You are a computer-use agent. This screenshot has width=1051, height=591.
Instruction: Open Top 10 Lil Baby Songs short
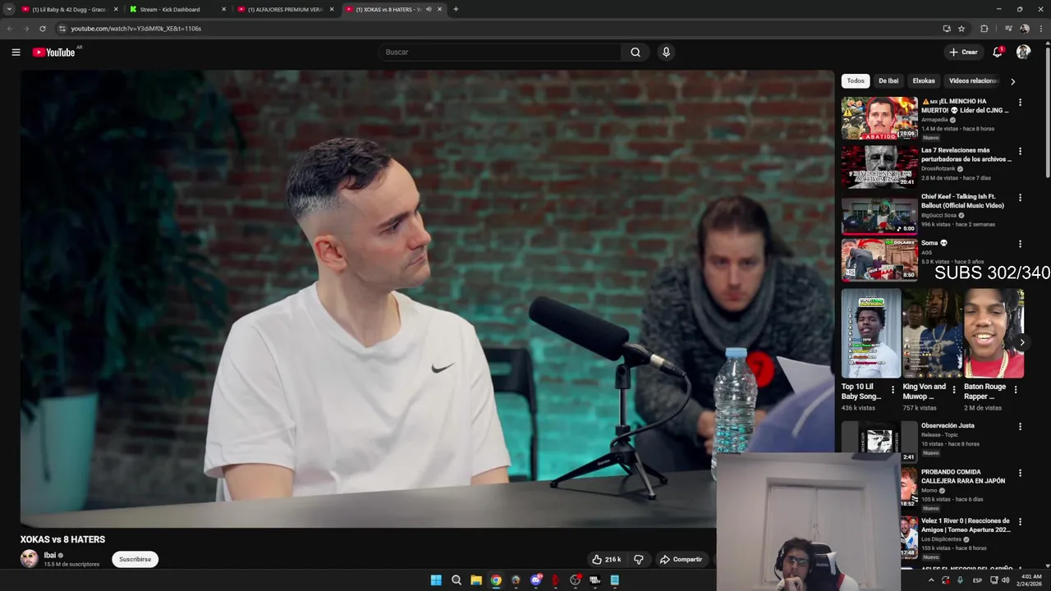870,333
